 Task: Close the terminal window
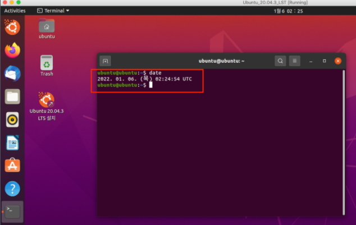(338, 61)
